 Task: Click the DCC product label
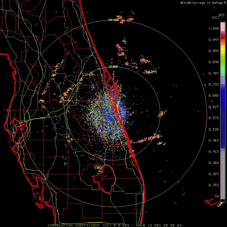coord(222,15)
